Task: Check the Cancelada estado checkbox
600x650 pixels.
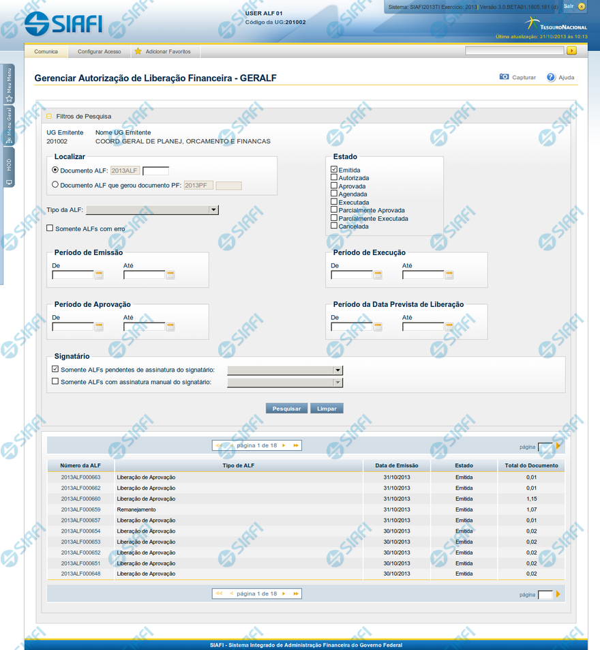Action: coord(334,226)
